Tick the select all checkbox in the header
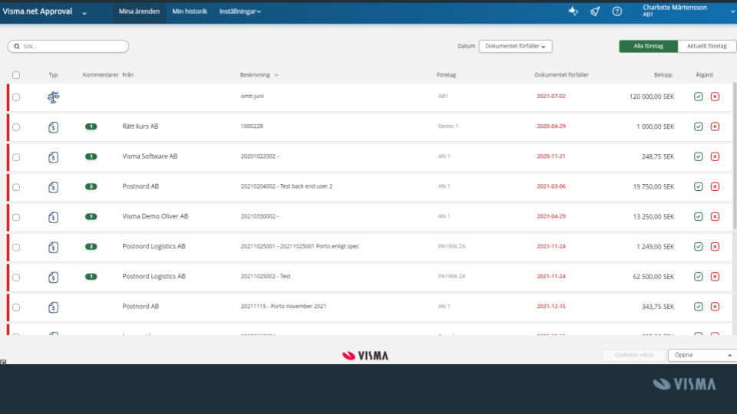 pos(16,75)
